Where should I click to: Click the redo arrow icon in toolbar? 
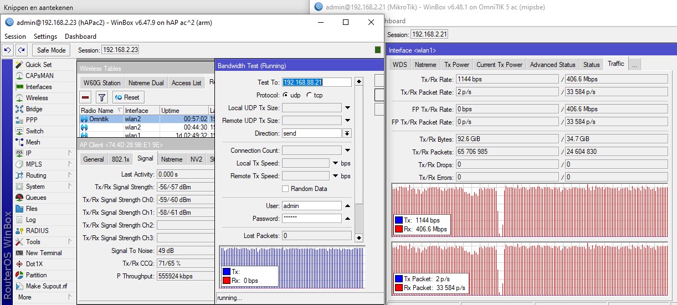point(21,50)
